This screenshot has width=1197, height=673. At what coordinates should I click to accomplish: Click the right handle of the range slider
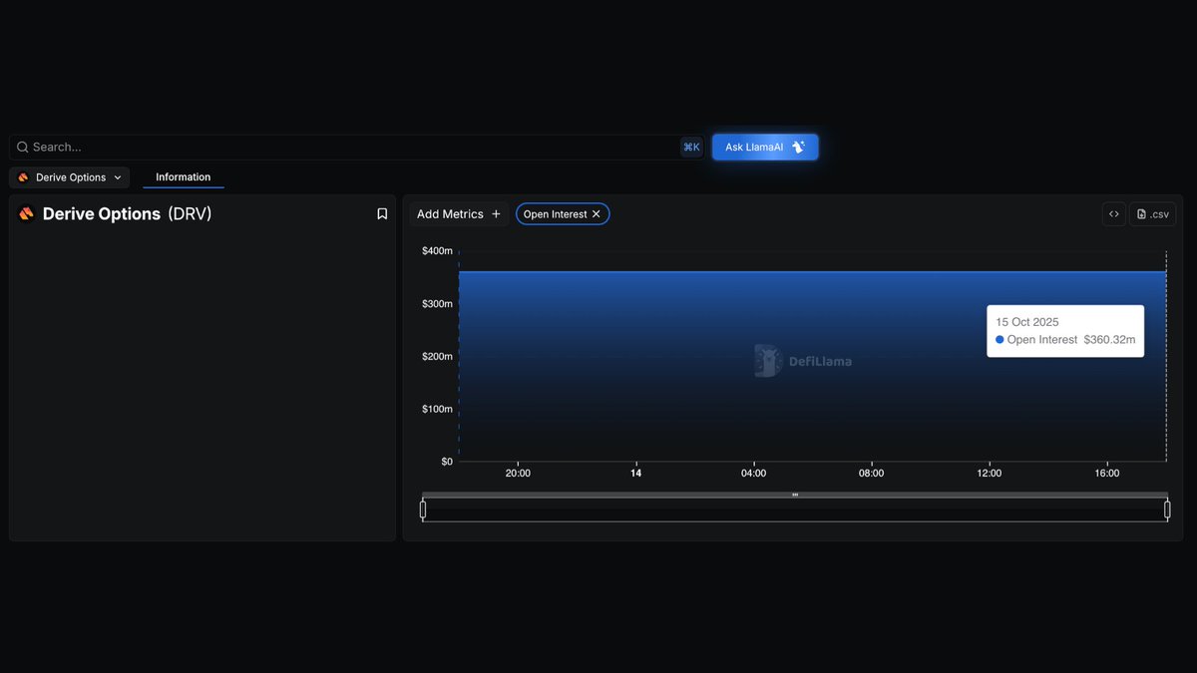pos(1167,509)
